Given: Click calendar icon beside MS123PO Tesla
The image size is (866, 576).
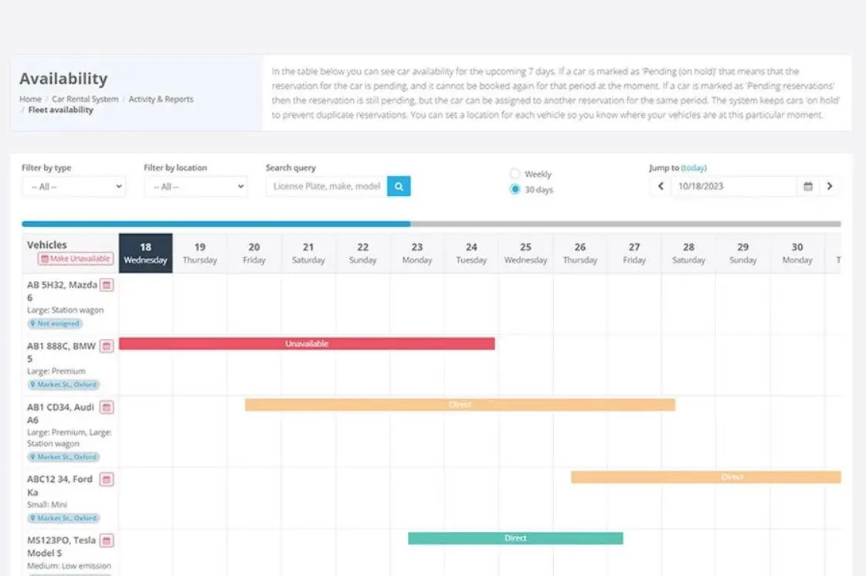Looking at the screenshot, I should pos(107,540).
